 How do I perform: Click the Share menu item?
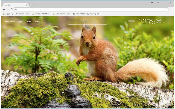pos(28,22)
